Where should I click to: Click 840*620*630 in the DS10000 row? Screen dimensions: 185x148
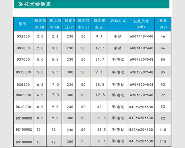coord(141,107)
